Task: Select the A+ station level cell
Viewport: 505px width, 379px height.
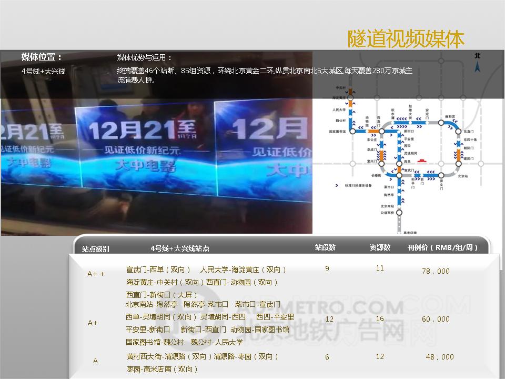Action: [x=93, y=323]
